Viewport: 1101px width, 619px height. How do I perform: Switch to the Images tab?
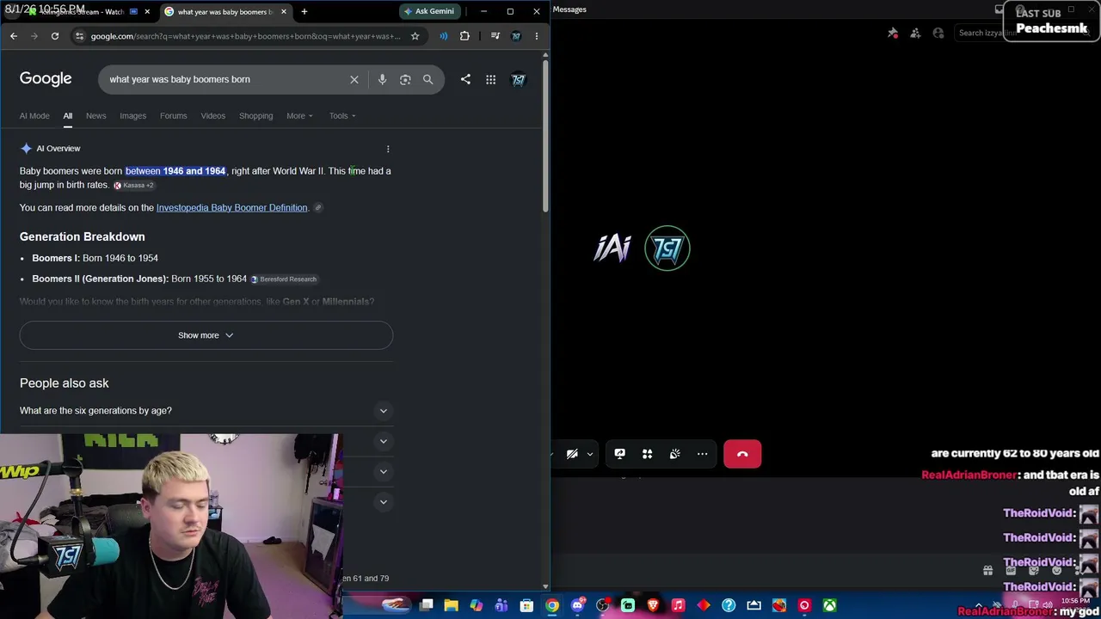(x=132, y=116)
